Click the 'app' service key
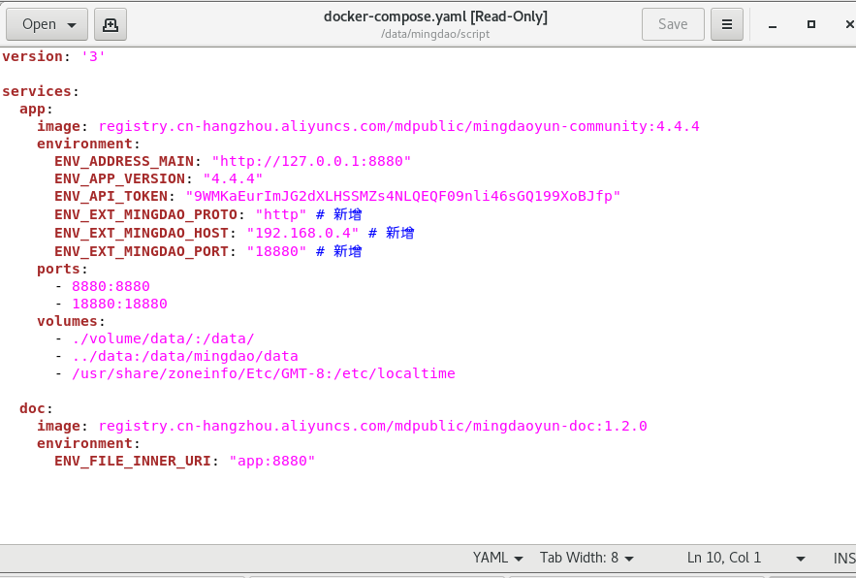The width and height of the screenshot is (856, 578). click(x=32, y=109)
